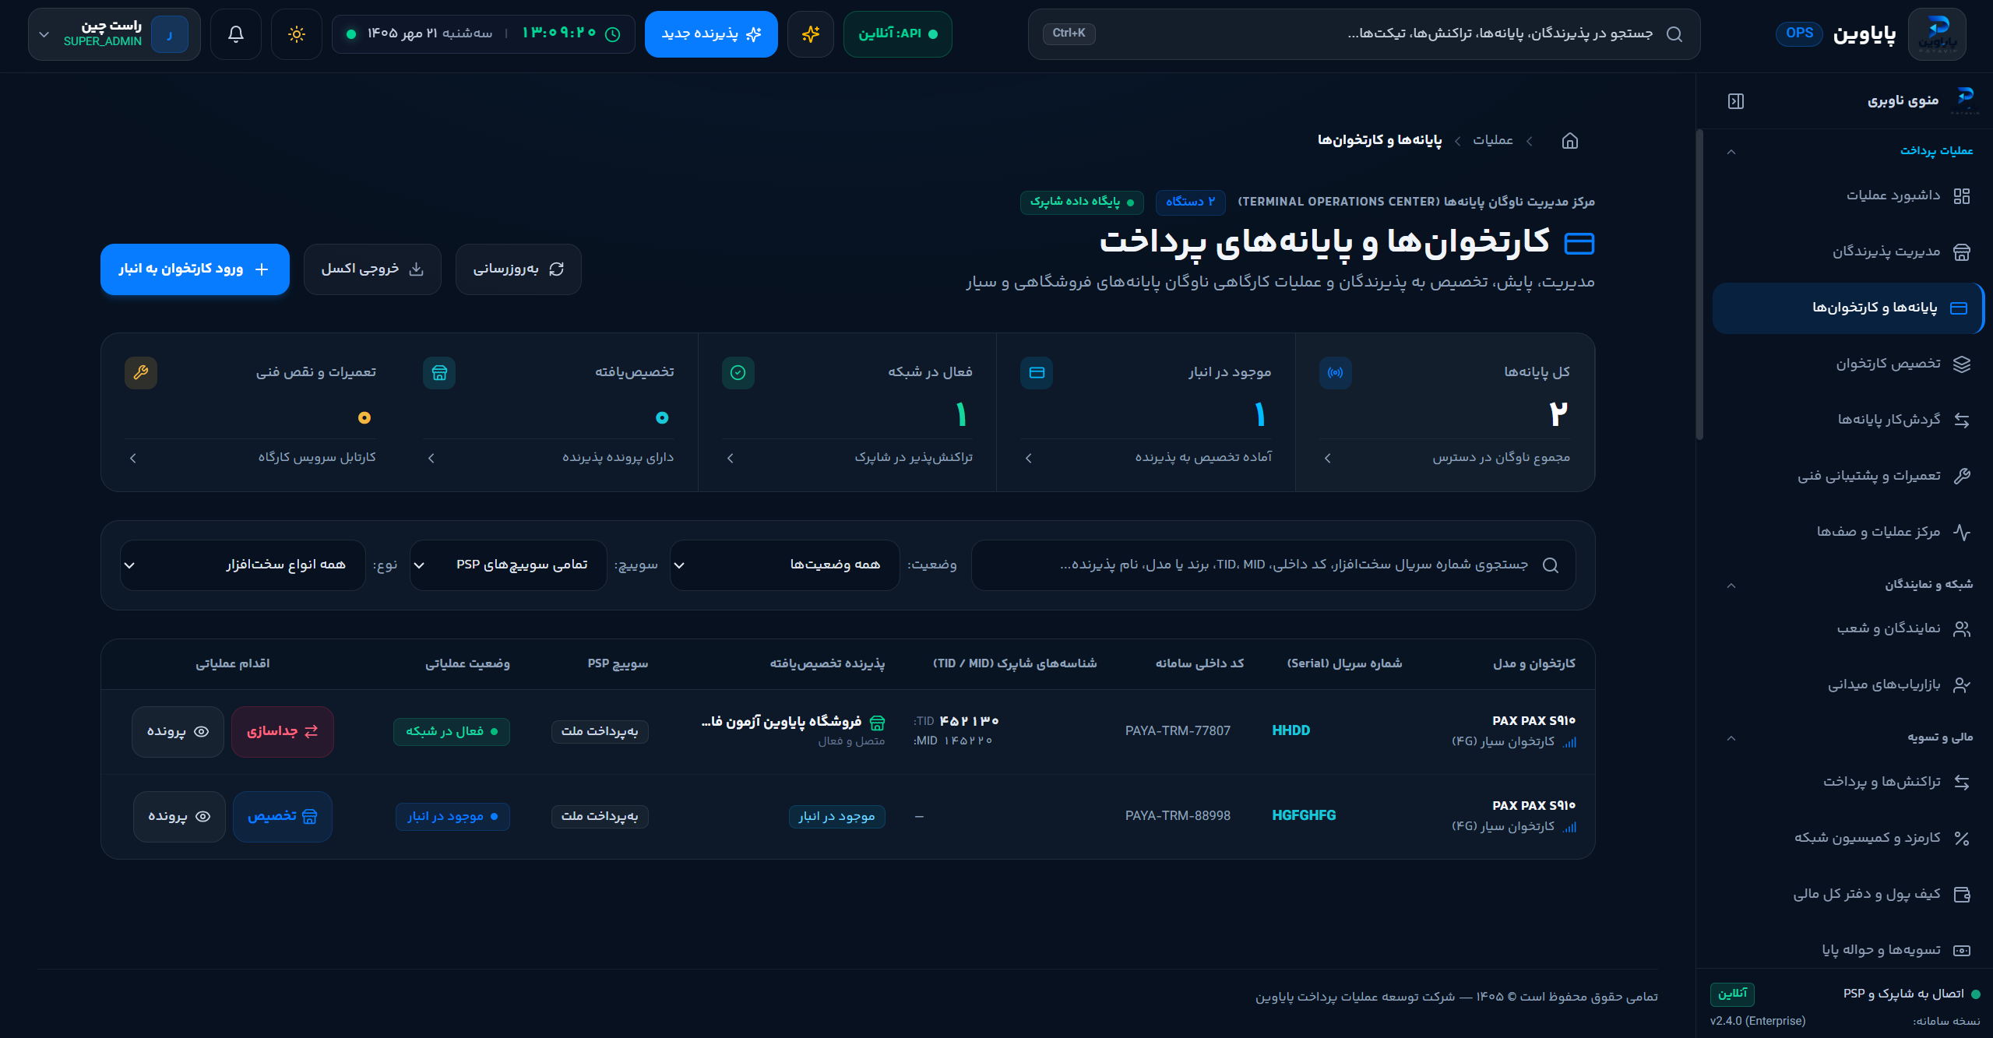Viewport: 1993px width, 1038px height.
Task: Collapse the شبکه و نمایندگان section
Action: 1731,585
